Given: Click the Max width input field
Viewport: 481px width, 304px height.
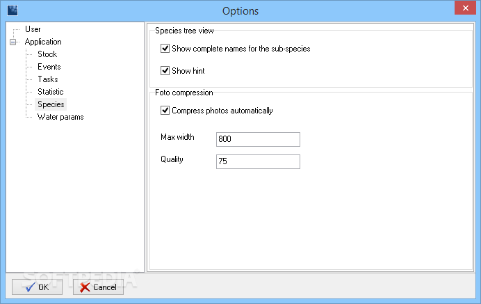Looking at the screenshot, I should coord(258,139).
